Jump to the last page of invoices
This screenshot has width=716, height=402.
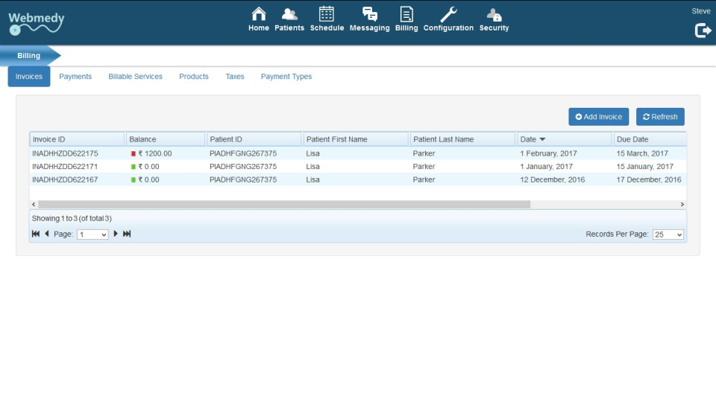[127, 234]
